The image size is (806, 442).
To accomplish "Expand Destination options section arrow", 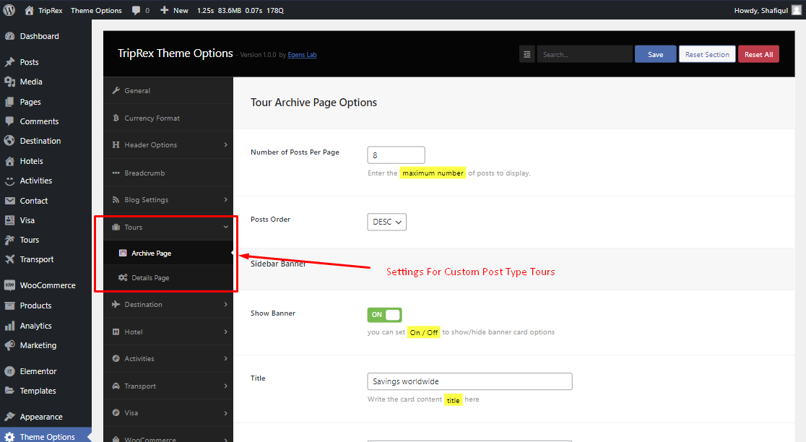I will click(x=225, y=305).
